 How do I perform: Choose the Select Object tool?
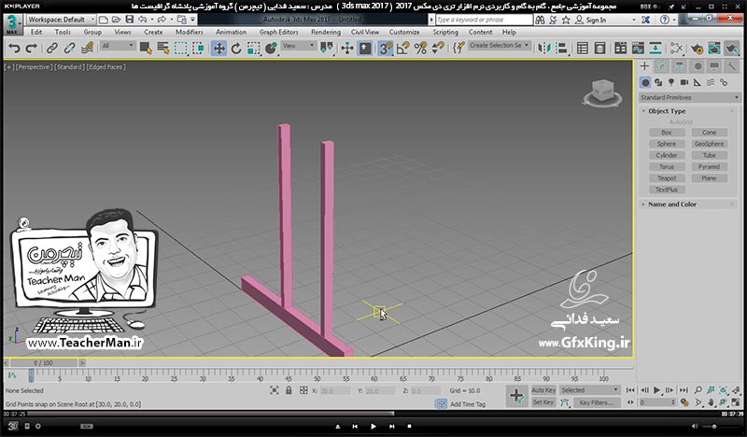(146, 49)
